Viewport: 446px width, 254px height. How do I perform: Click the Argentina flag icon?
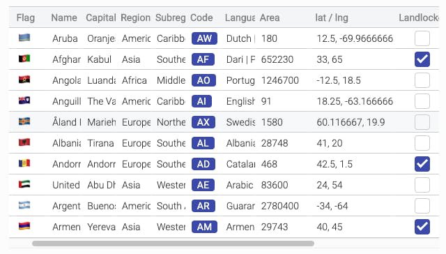coord(24,205)
